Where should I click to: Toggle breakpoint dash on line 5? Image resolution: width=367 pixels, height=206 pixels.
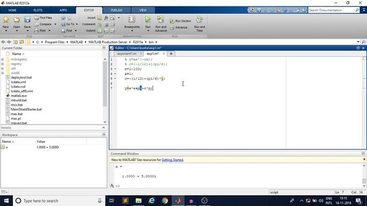pos(115,79)
